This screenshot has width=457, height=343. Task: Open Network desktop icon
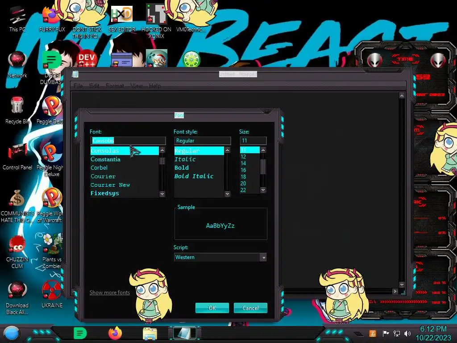[17, 65]
